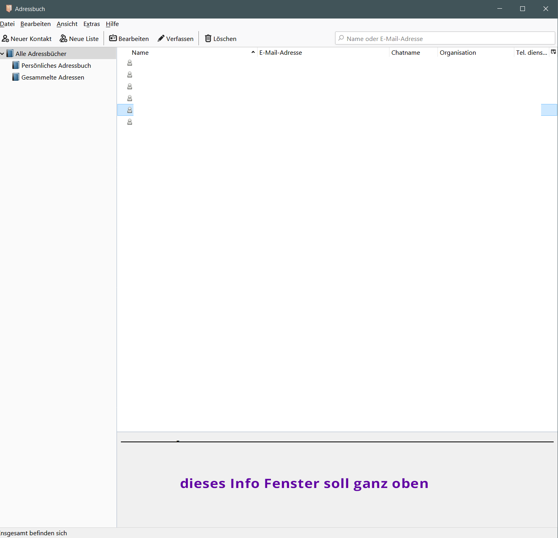Image resolution: width=558 pixels, height=538 pixels.
Task: Create a new contact with Neuer Kontakt
Action: [x=27, y=39]
